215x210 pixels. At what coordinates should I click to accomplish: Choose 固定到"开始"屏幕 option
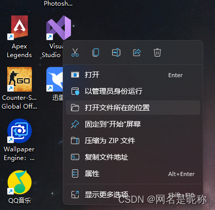[133, 124]
